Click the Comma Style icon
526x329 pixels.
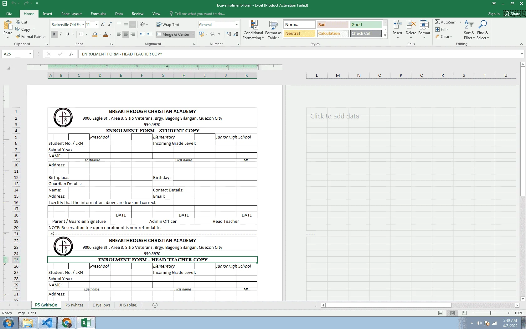pyautogui.click(x=219, y=34)
